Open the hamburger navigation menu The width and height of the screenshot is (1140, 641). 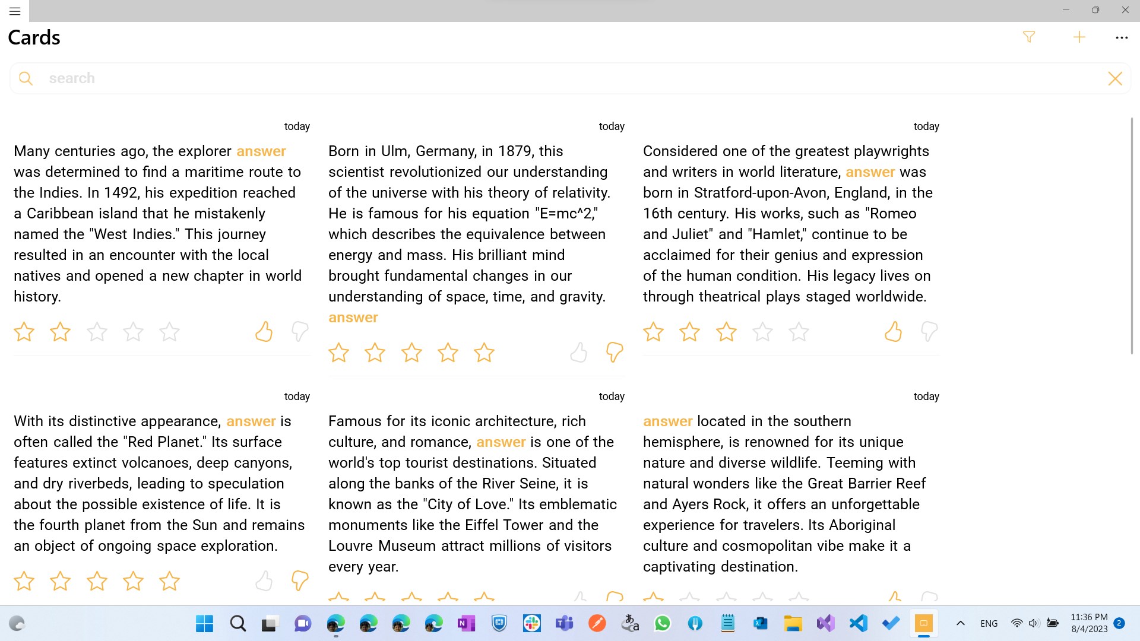(15, 11)
